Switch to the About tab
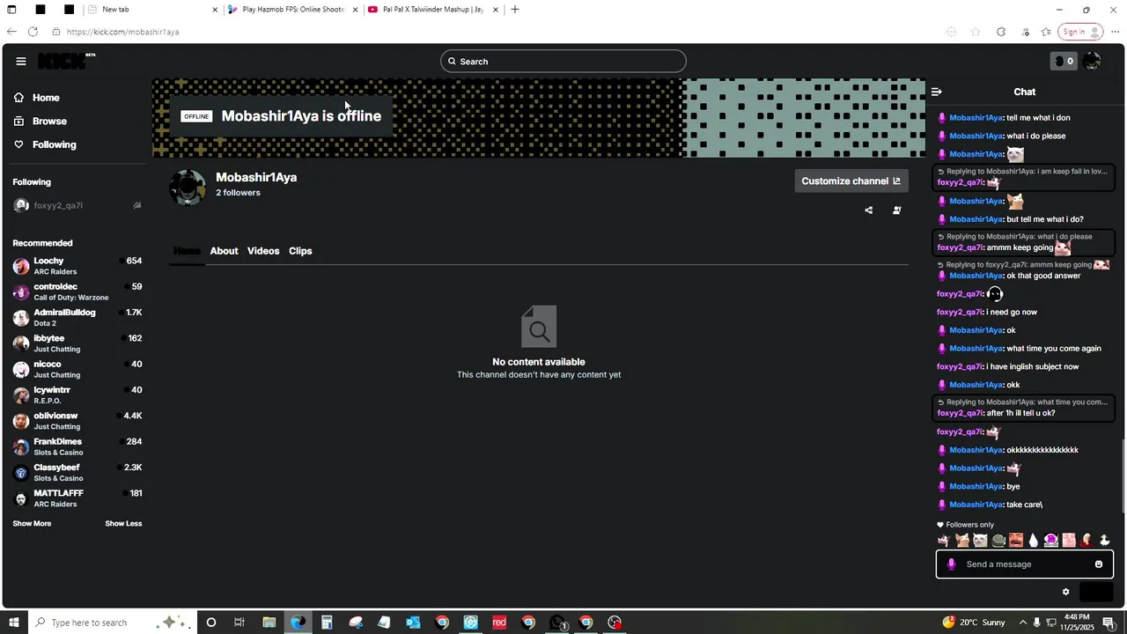This screenshot has height=634, width=1127. 224,251
